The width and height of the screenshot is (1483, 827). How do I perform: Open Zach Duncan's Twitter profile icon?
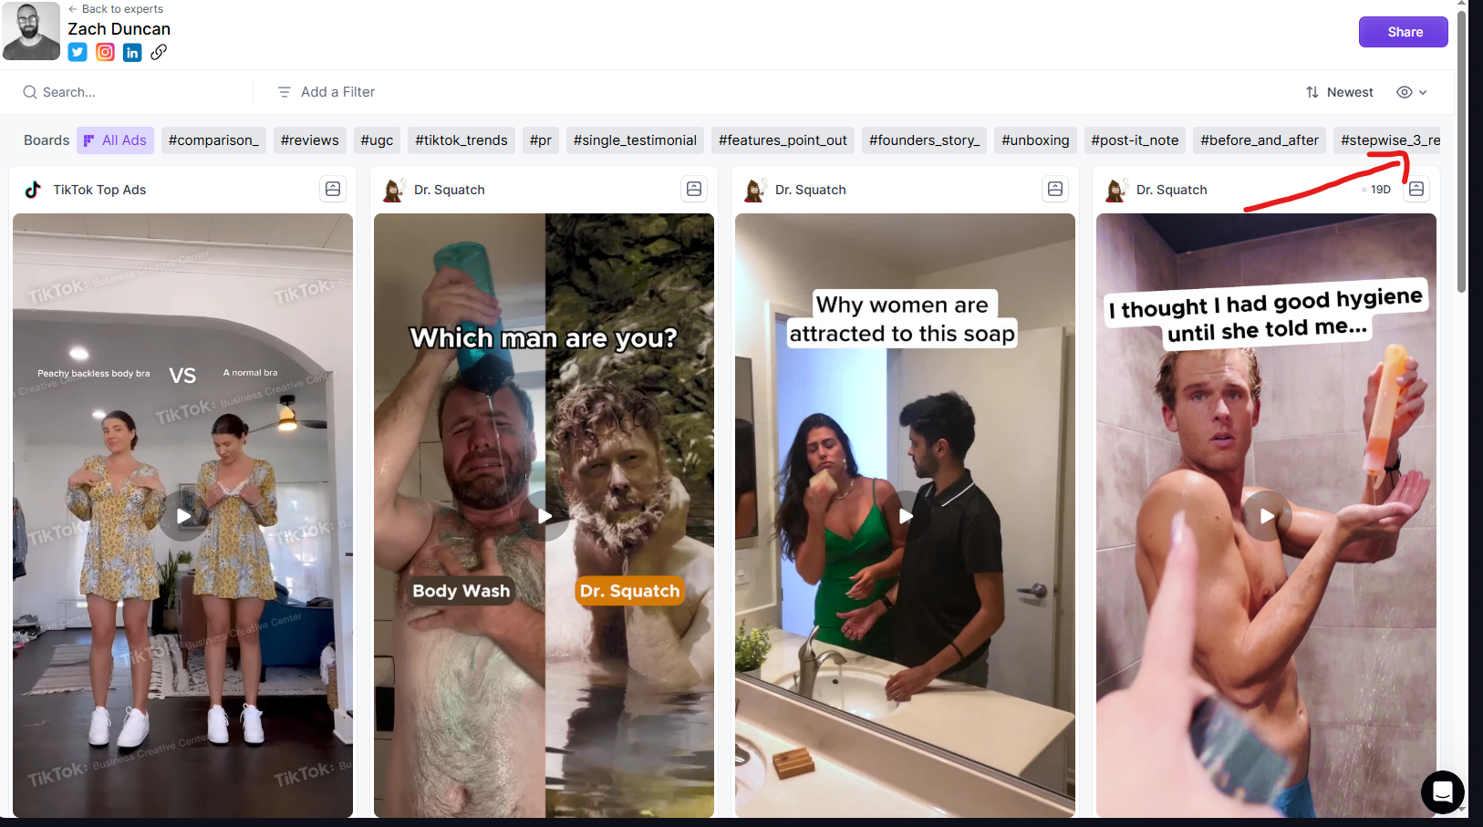point(78,52)
